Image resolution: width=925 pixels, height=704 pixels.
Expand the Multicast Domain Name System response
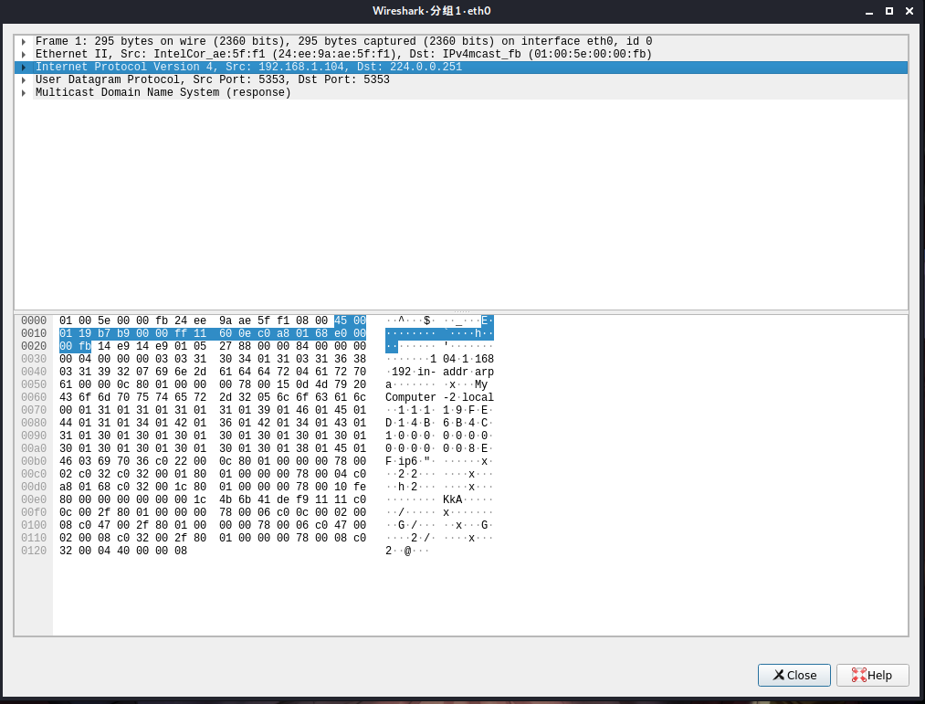(x=25, y=92)
